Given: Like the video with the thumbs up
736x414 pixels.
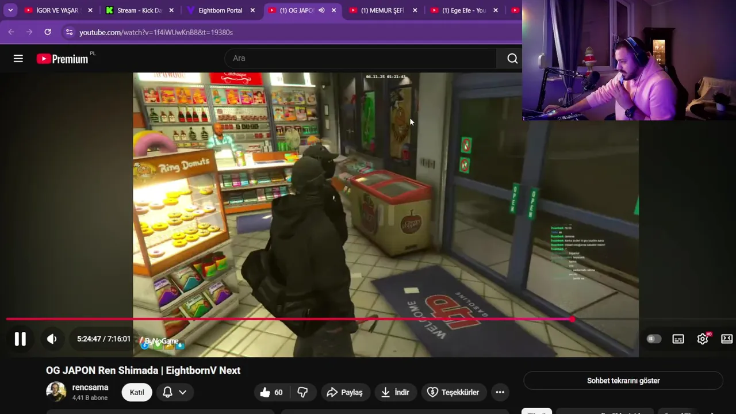Looking at the screenshot, I should coord(271,392).
